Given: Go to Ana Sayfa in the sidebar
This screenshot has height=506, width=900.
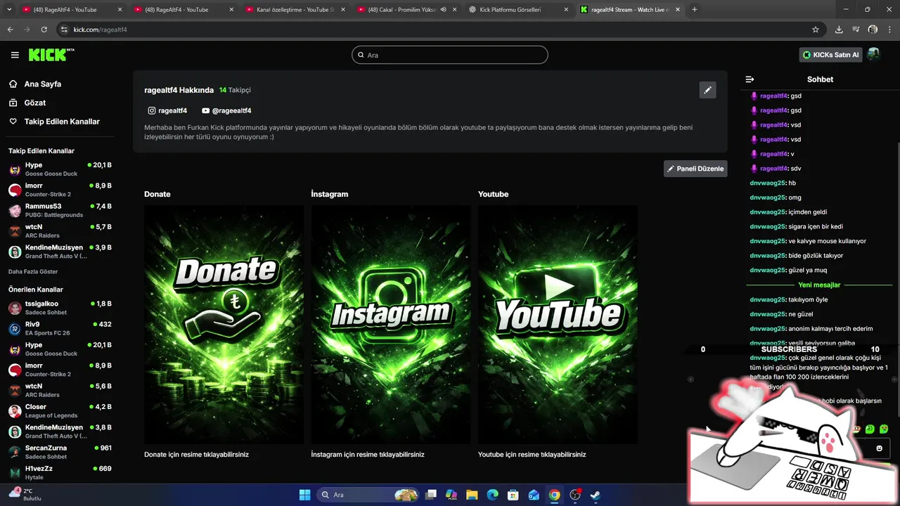Looking at the screenshot, I should click(x=43, y=84).
